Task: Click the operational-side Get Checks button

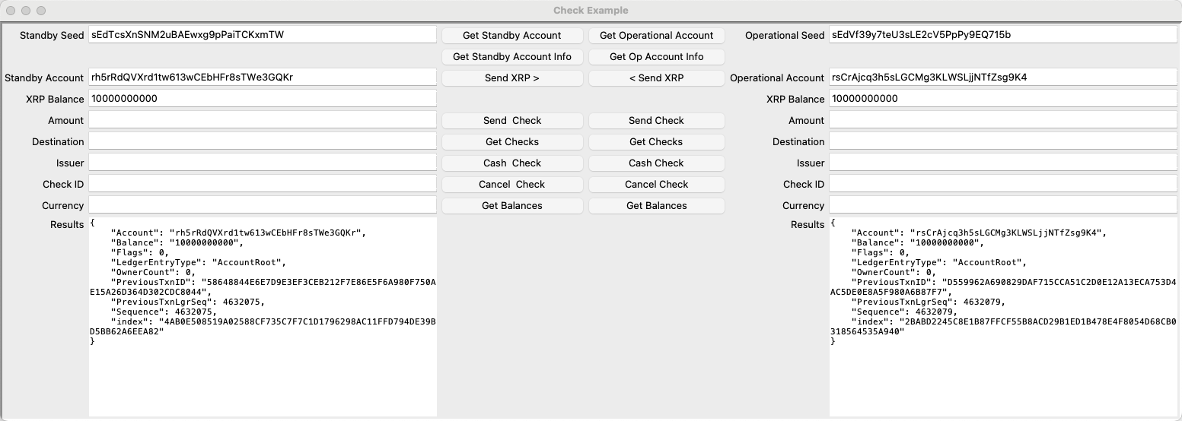Action: pyautogui.click(x=656, y=142)
